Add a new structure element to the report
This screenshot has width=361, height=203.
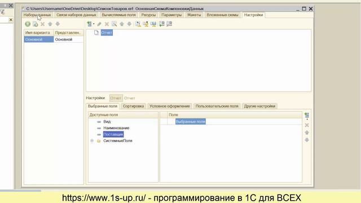point(89,24)
